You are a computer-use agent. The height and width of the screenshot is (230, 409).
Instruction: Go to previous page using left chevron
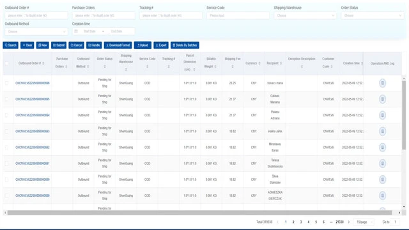(277, 222)
